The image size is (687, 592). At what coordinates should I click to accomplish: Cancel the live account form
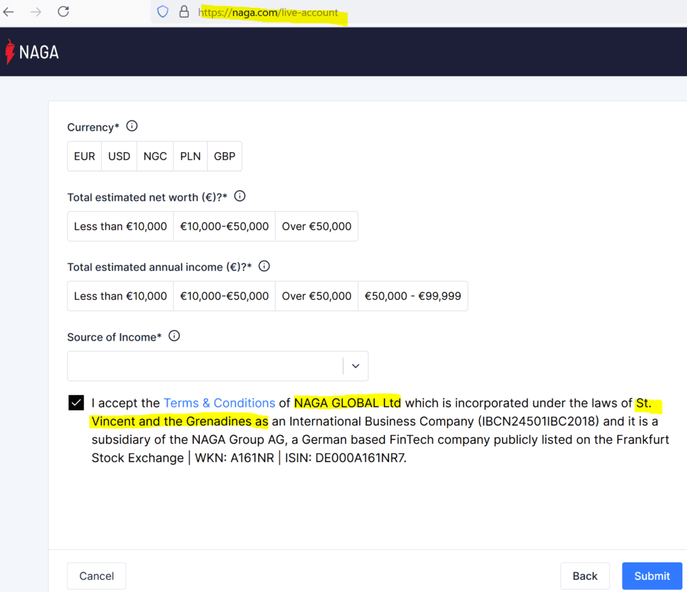coord(97,576)
